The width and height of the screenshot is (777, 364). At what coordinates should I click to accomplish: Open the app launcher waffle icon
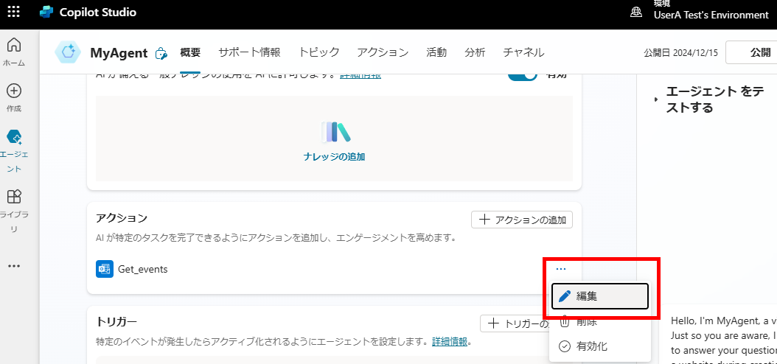(x=13, y=13)
